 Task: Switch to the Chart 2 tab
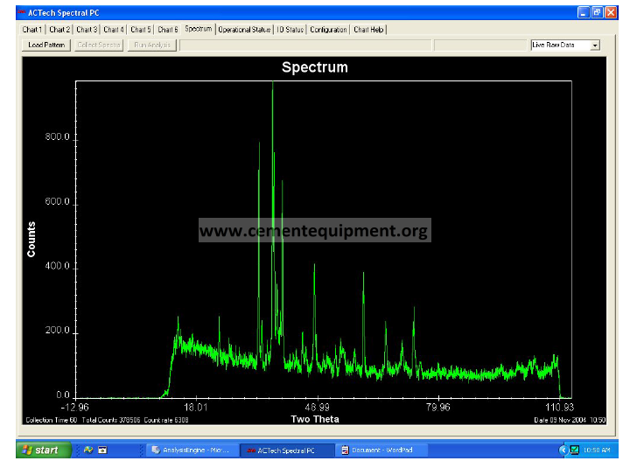pos(59,30)
